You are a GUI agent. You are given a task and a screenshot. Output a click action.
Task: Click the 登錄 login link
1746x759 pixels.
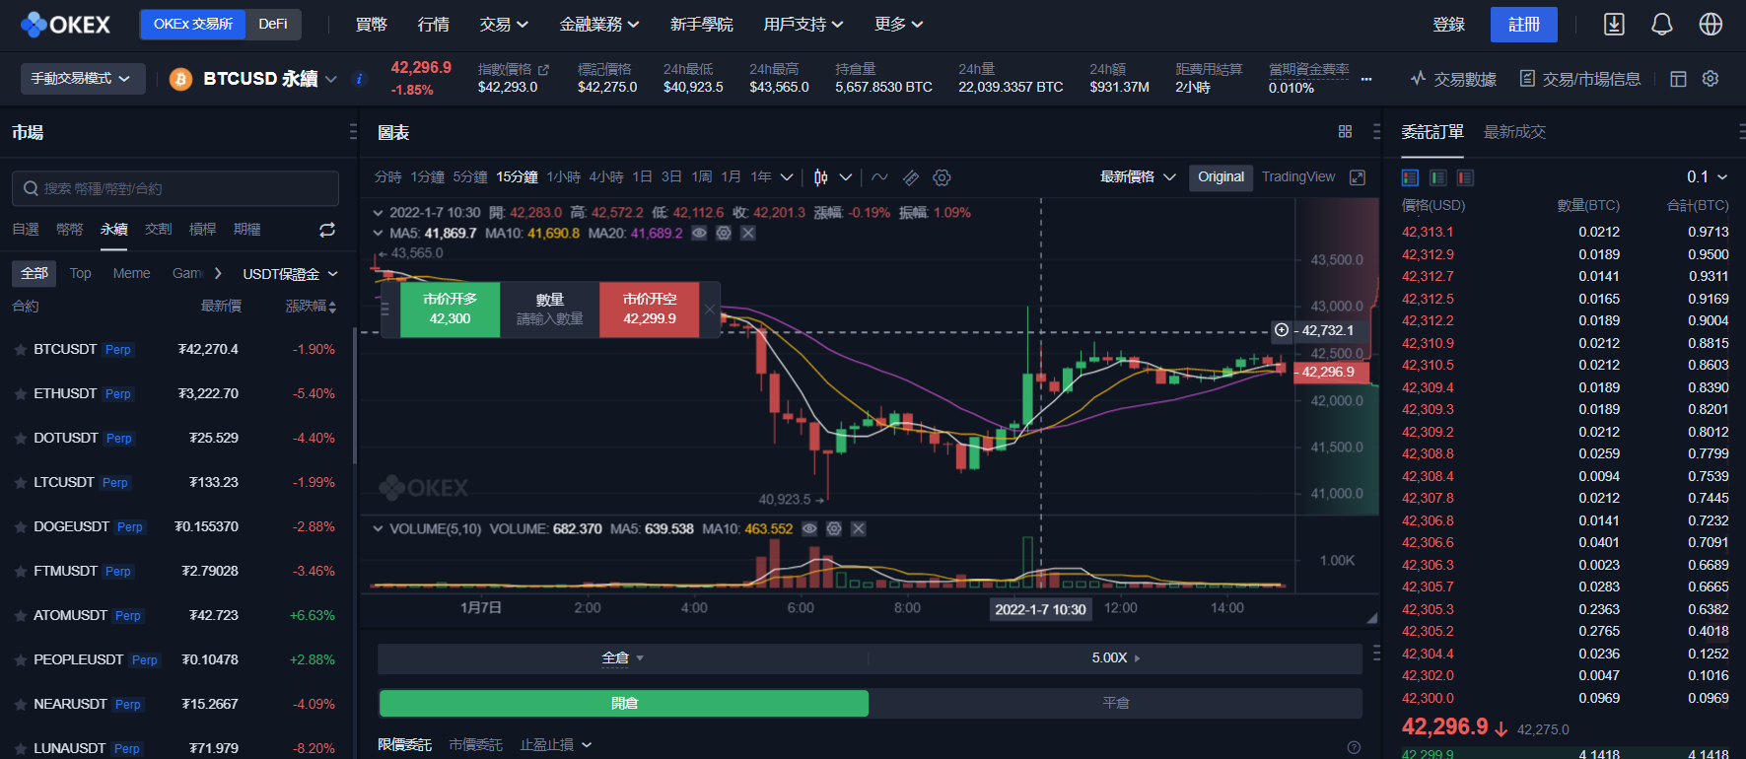click(x=1448, y=24)
